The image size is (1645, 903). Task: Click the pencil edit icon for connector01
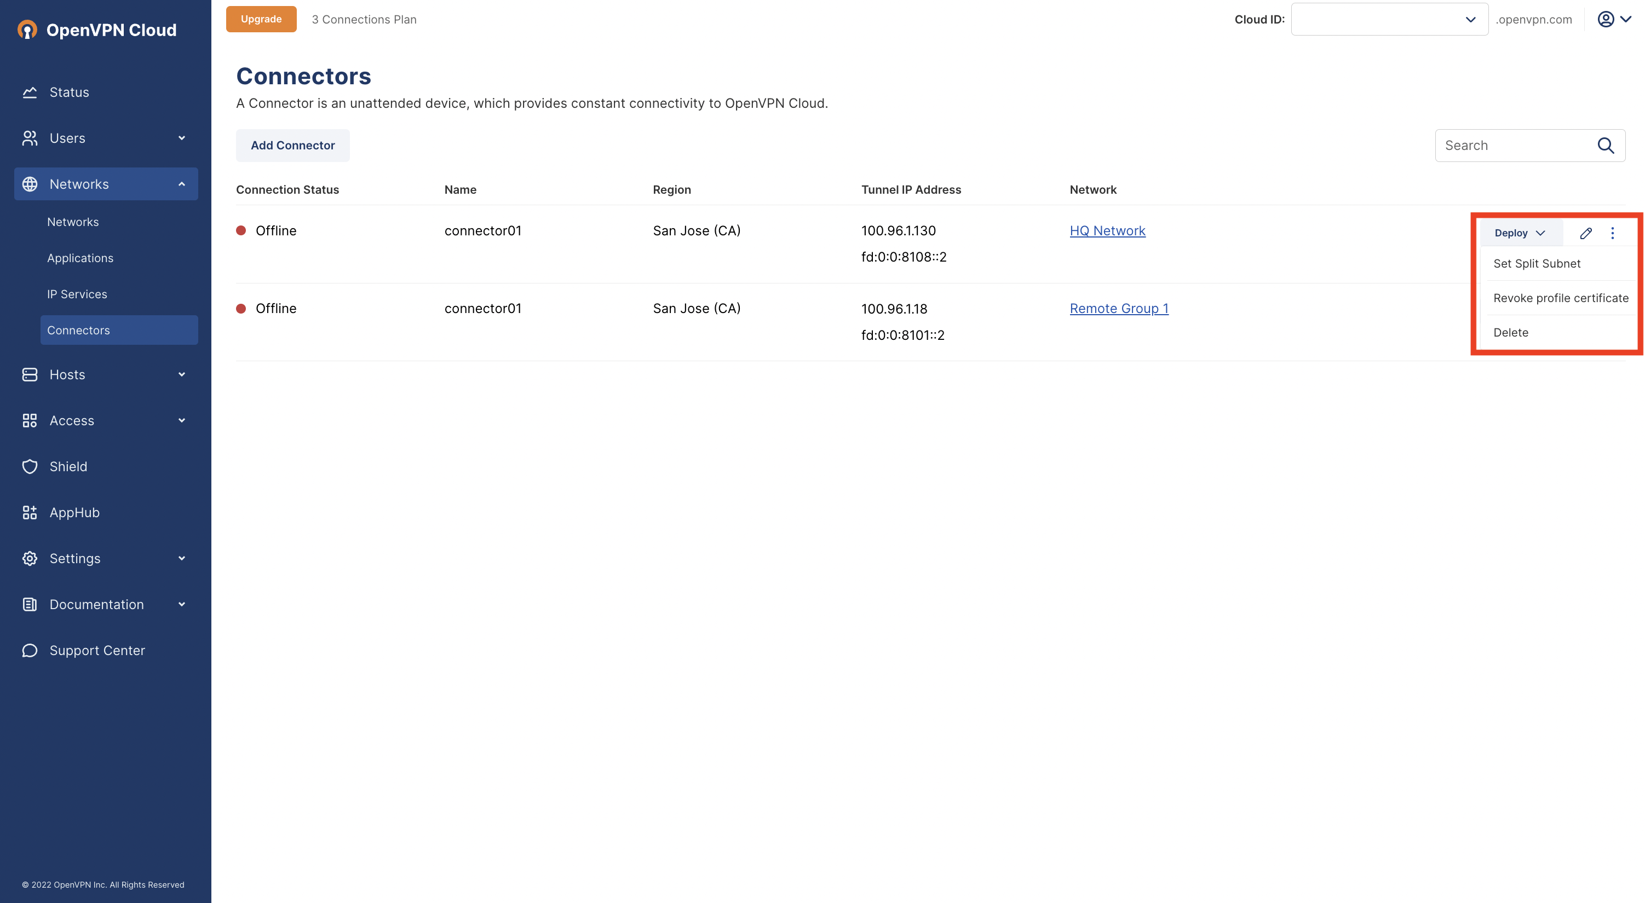tap(1586, 233)
